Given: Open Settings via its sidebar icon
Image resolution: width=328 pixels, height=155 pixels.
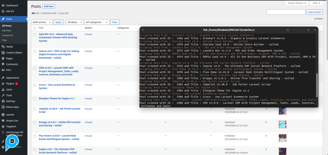Looking at the screenshot, I should point(3,101).
